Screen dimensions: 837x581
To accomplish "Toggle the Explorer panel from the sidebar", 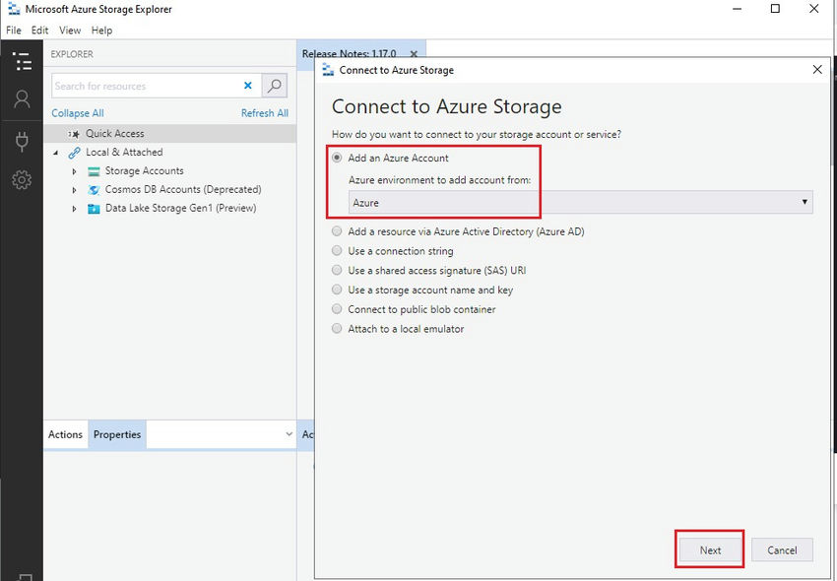I will click(x=22, y=61).
